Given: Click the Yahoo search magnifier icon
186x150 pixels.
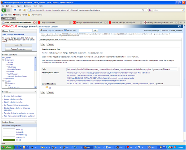Looking at the screenshot, I should [x=183, y=10].
